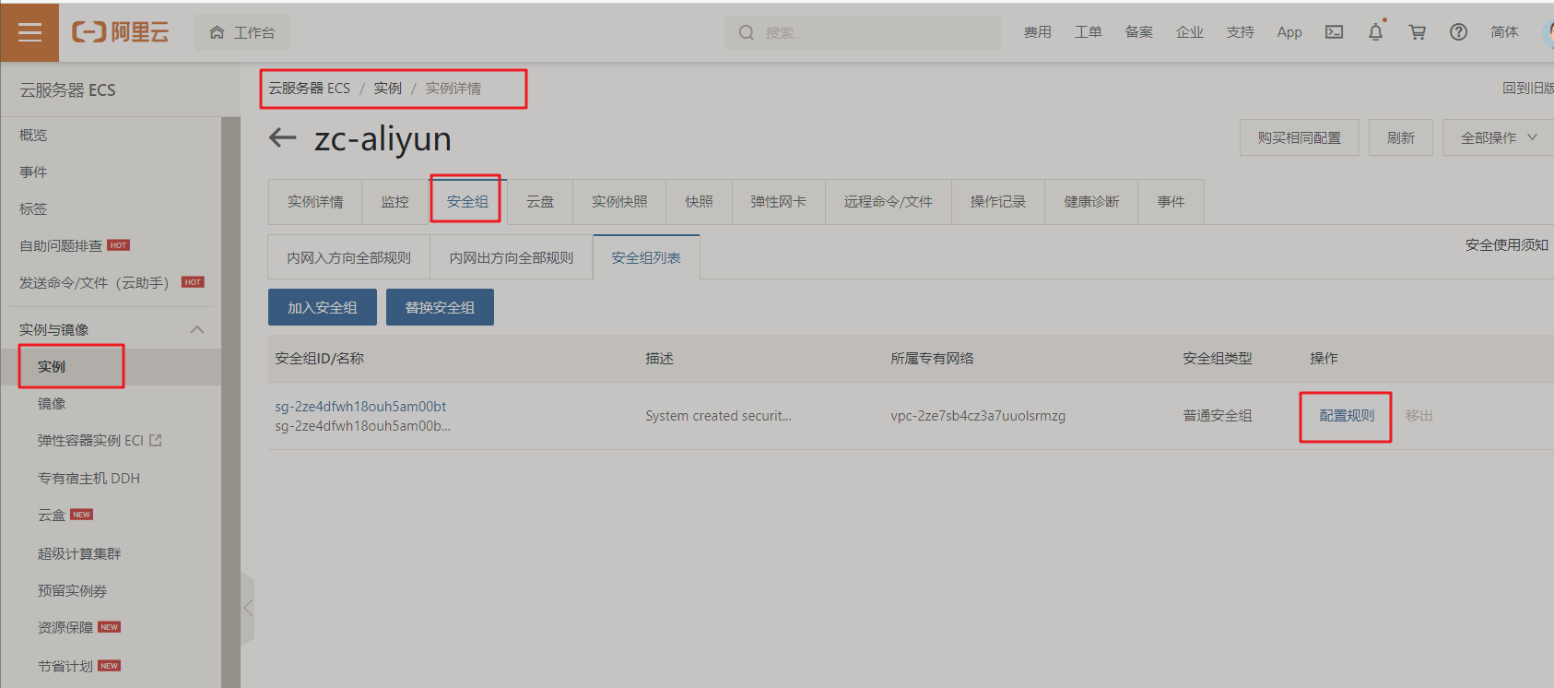Viewport: 1554px width, 688px height.
Task: Focus the top search box
Action: pos(863,32)
